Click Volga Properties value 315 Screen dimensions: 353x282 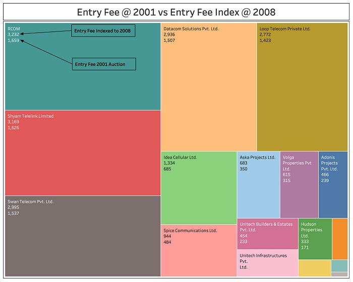pos(286,181)
